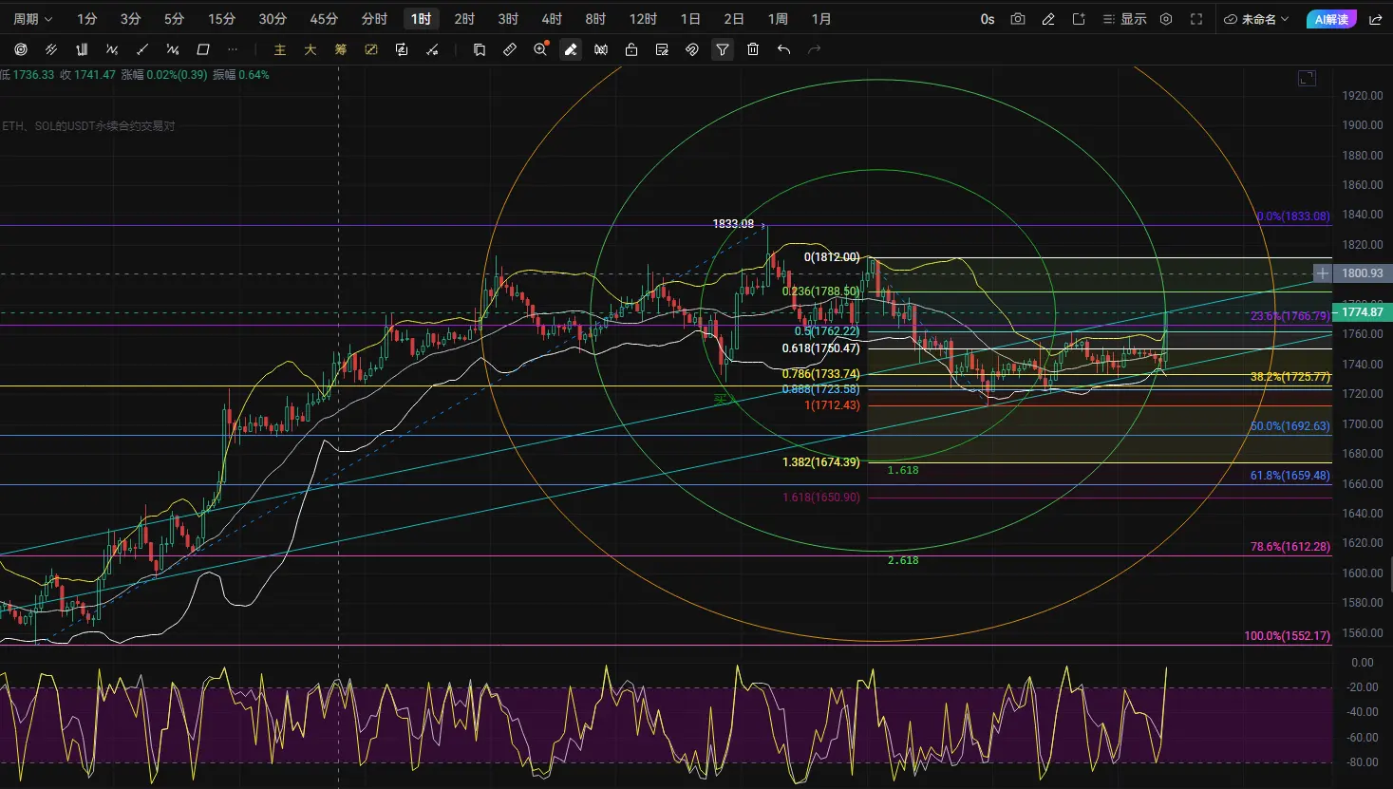Toggle the highlighted filter funnel button
Image resolution: width=1393 pixels, height=789 pixels.
(723, 49)
